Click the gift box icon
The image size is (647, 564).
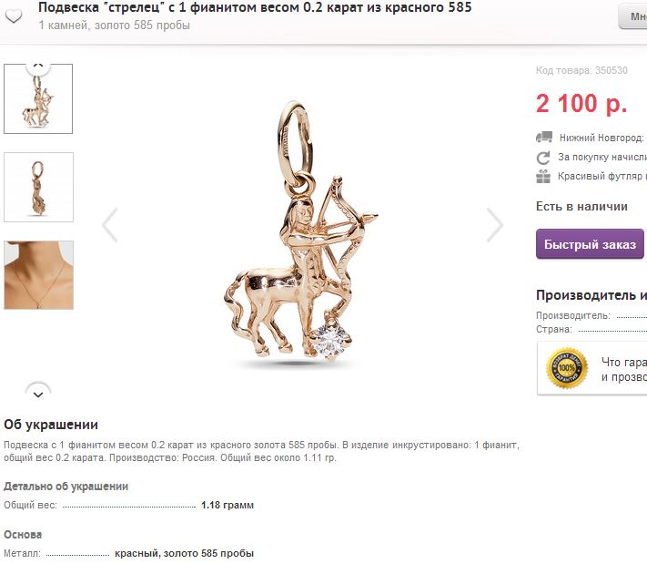[x=543, y=177]
